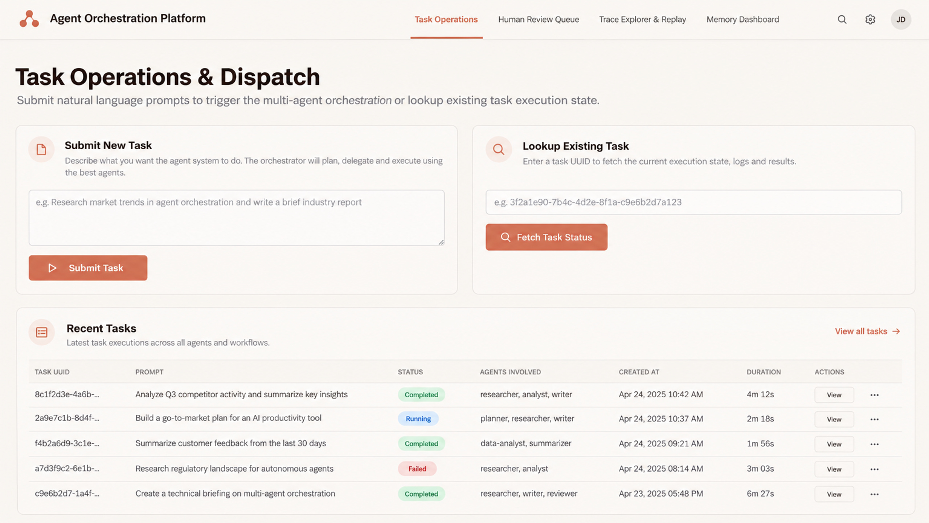
Task: Open more options for task 8c1f2d3e-4a6b
Action: (x=875, y=395)
